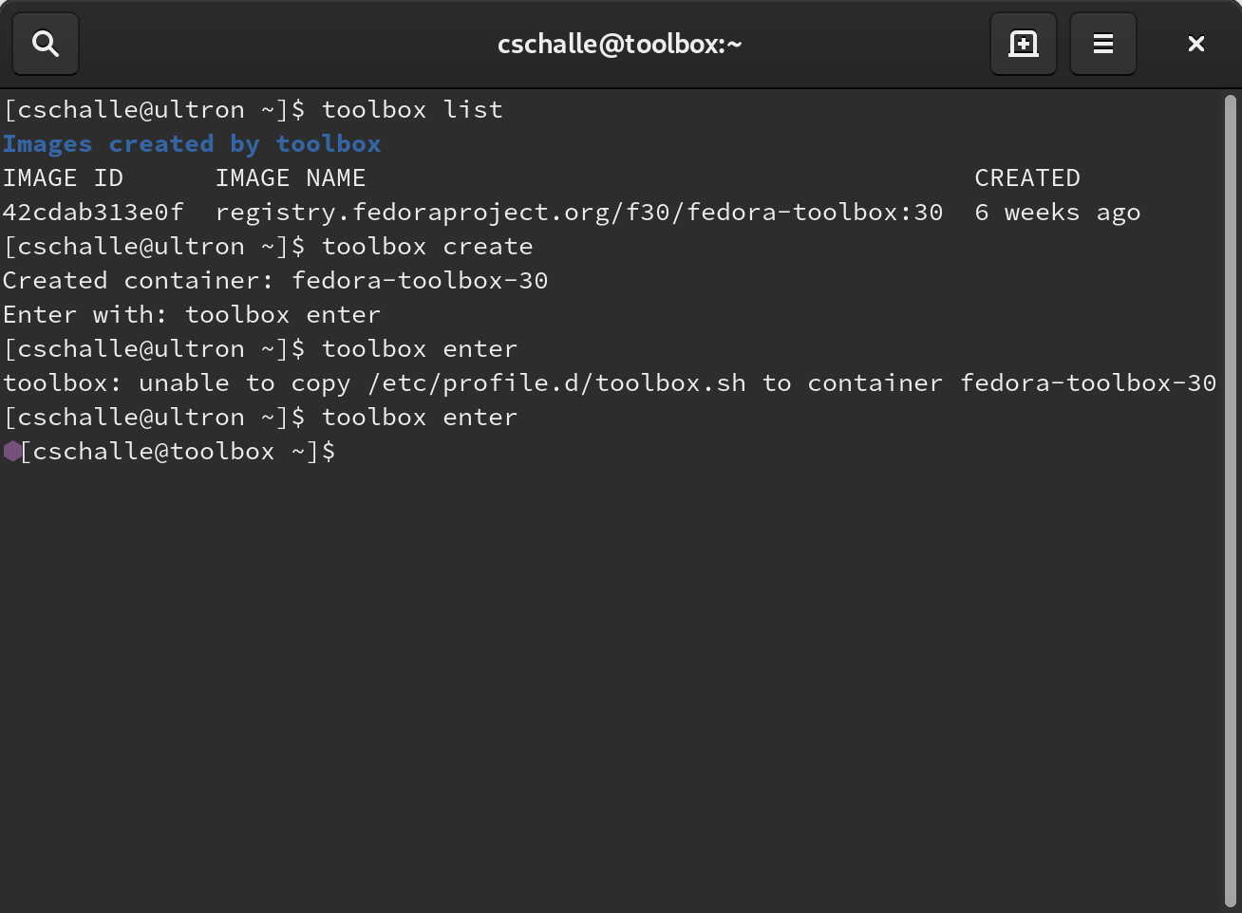Click the 'Created container: fedora-toolbox-30' output line
This screenshot has width=1242, height=913.
(275, 280)
